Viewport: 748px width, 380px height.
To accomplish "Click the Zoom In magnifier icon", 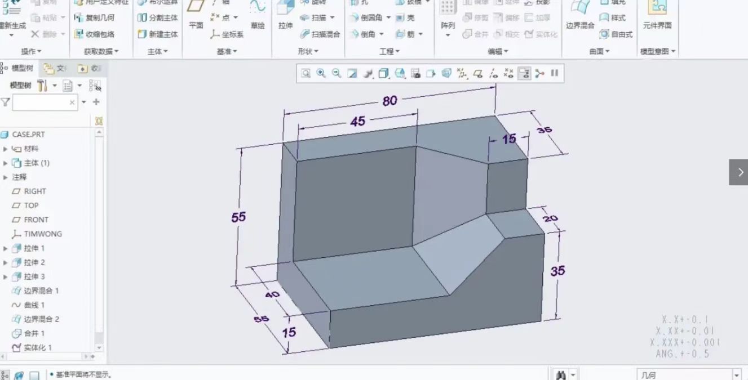I will pos(321,73).
